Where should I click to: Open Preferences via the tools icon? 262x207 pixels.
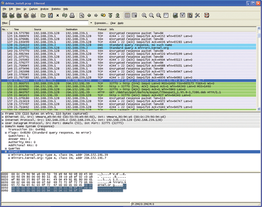point(197,15)
